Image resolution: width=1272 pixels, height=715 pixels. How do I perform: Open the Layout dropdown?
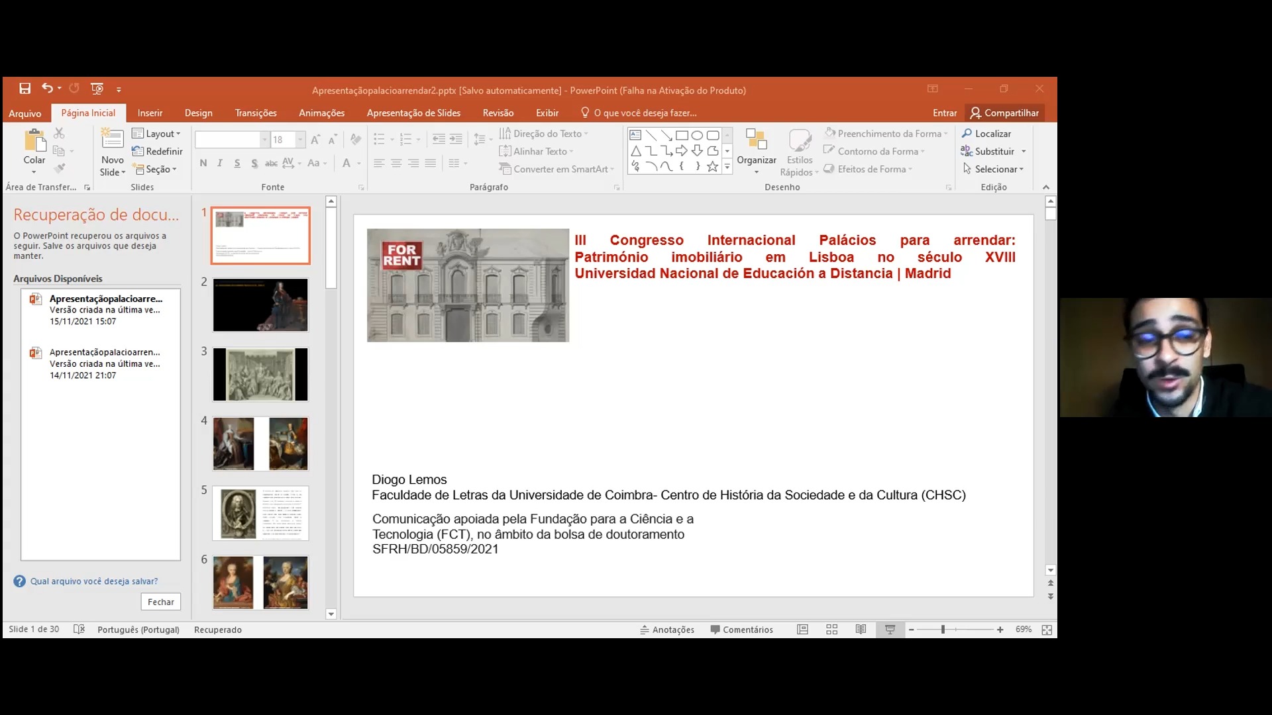point(156,134)
